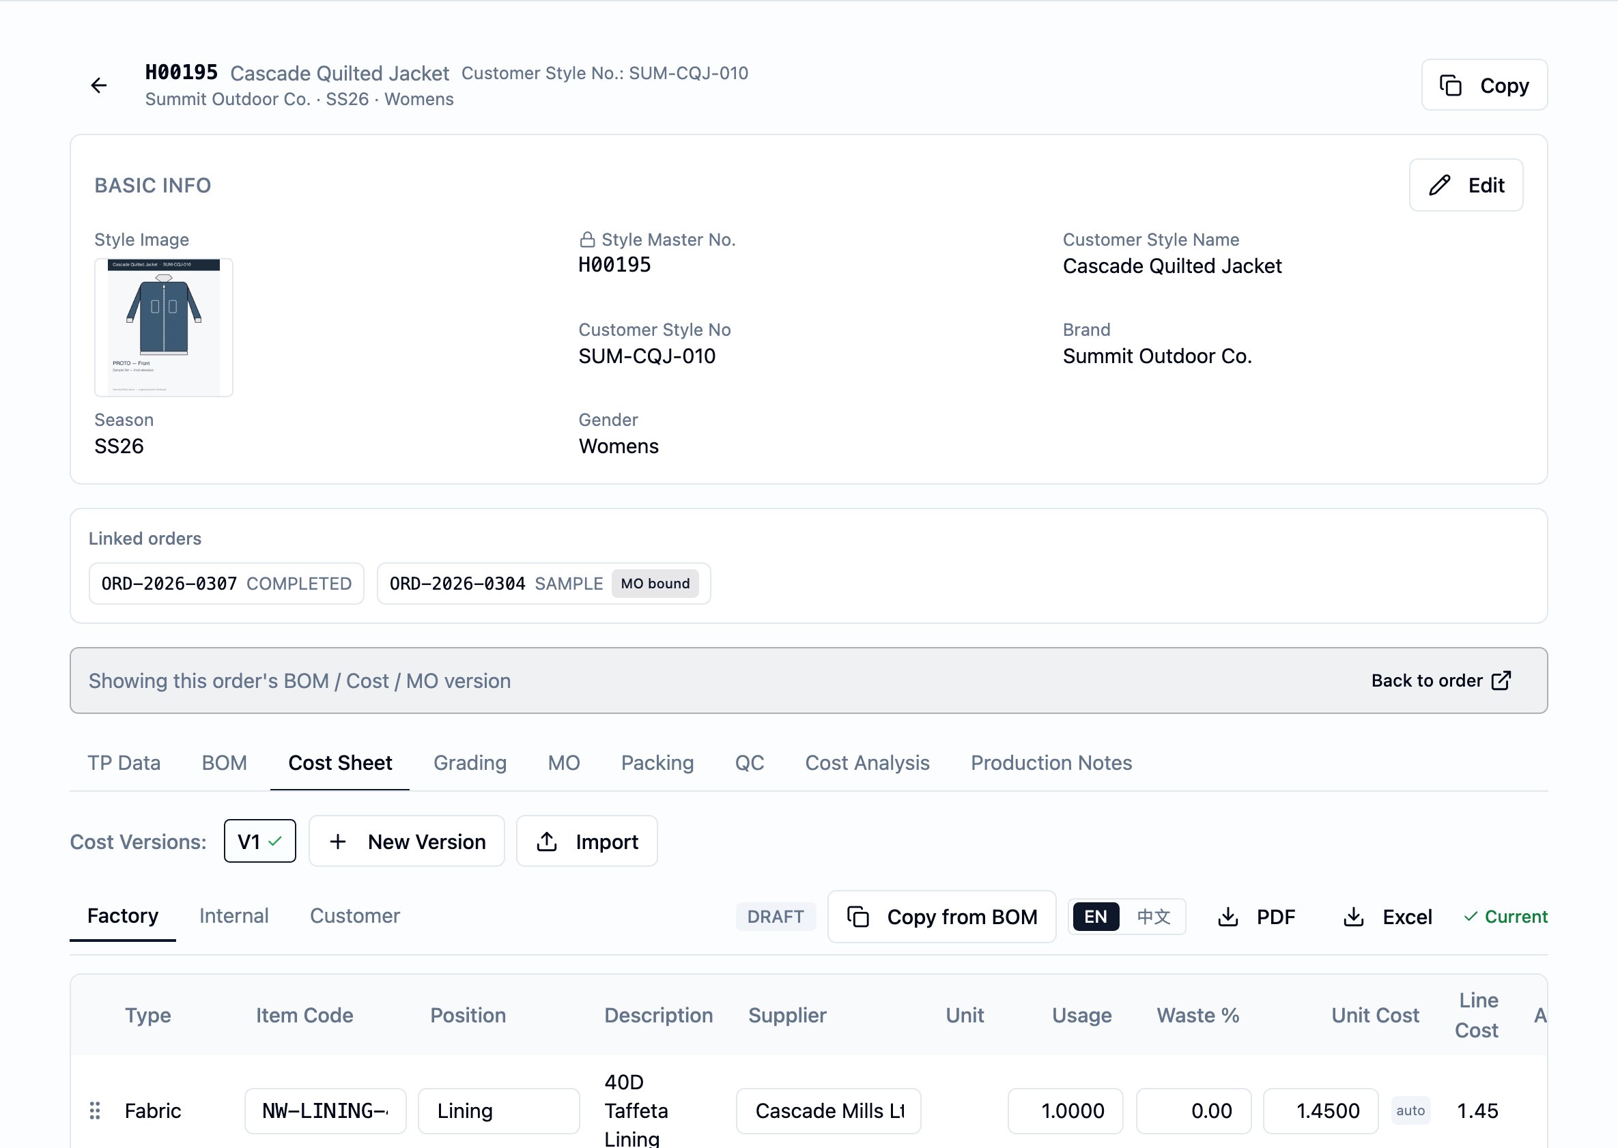Click the NW-LINING item code field

(325, 1111)
